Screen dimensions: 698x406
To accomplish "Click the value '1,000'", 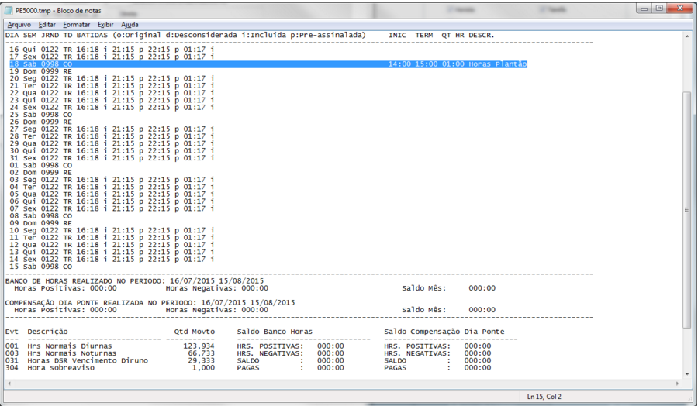I will tap(203, 368).
